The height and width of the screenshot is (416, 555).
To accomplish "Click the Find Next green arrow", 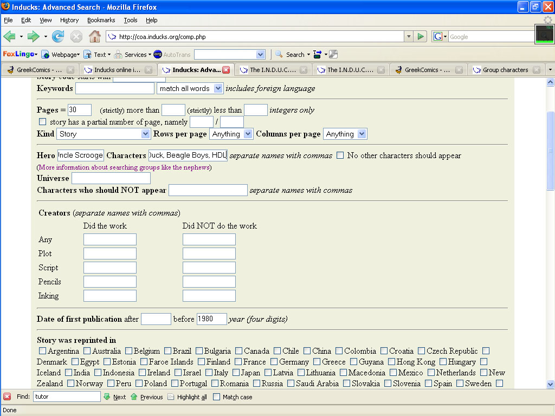I will click(107, 397).
